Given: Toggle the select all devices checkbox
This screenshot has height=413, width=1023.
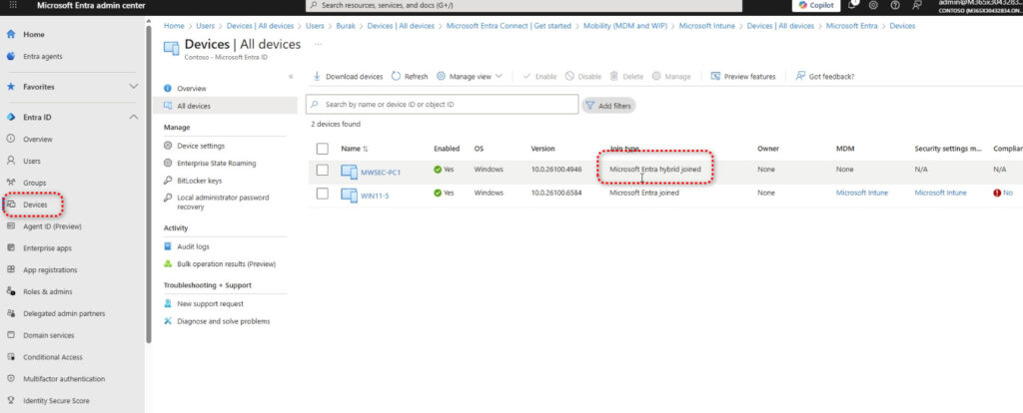Looking at the screenshot, I should (x=322, y=149).
